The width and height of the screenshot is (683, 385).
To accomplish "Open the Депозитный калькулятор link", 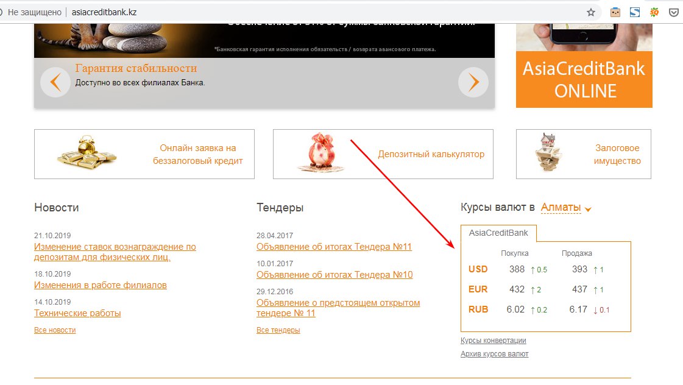I will 431,154.
